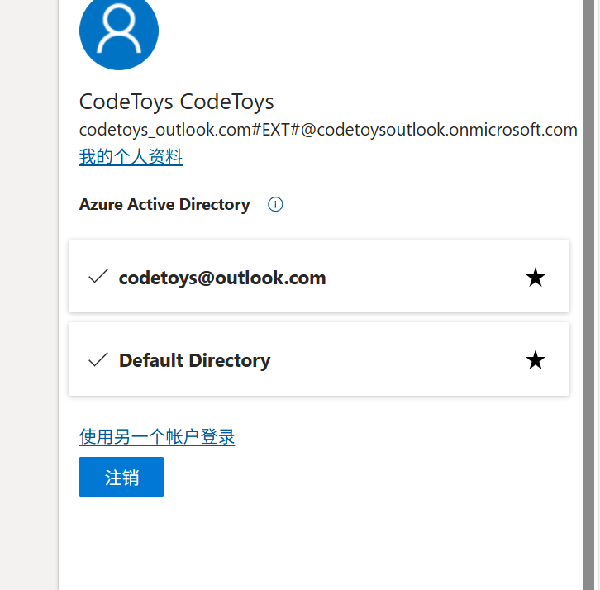600x590 pixels.
Task: Select the Default Directory card
Action: [319, 359]
